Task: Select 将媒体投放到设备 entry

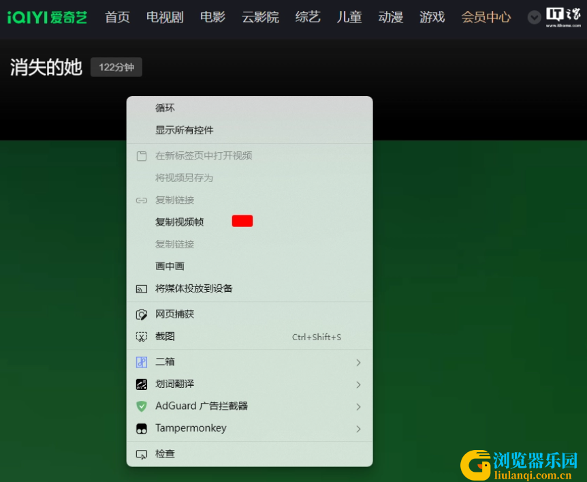Action: point(250,288)
